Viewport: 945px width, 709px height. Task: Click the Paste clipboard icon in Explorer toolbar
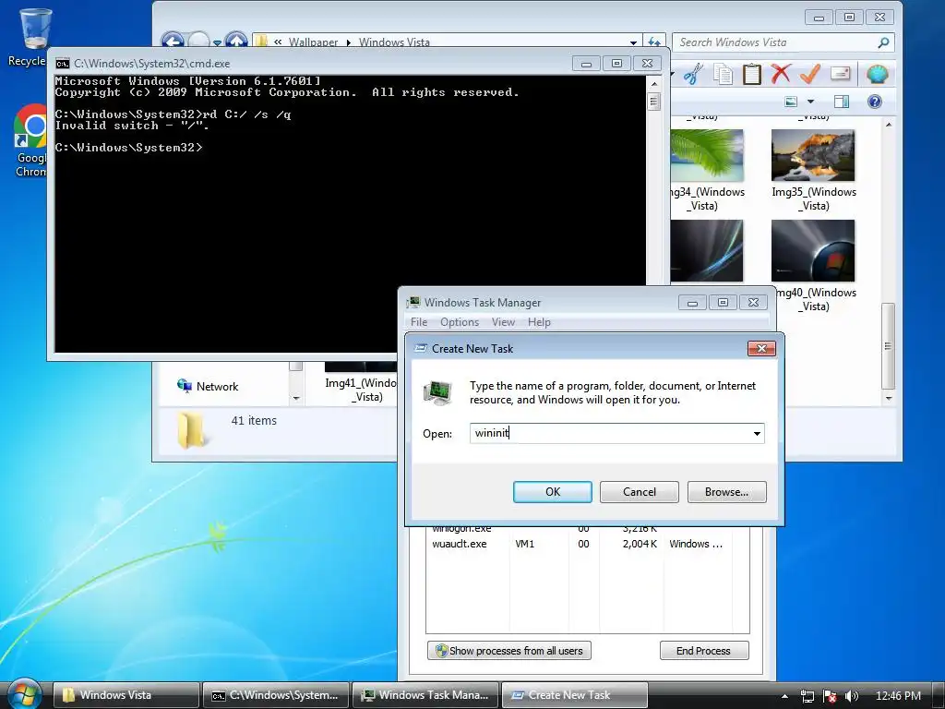tap(751, 74)
